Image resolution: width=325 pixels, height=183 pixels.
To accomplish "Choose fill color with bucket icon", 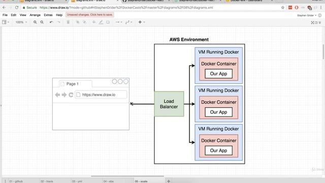I will [94, 22].
